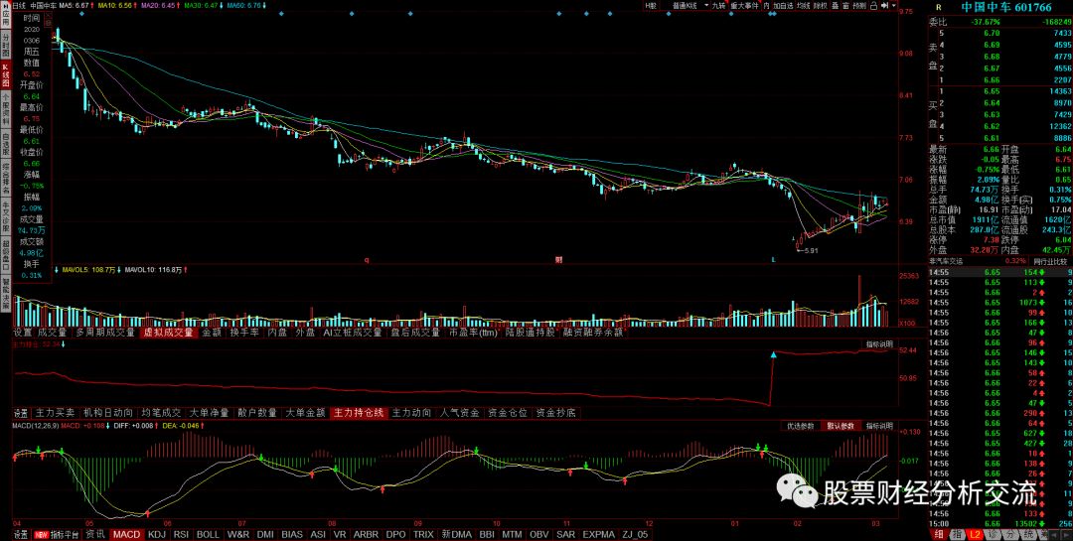1073x541 pixels.
Task: Click the scroll-left arrow under trade list
Action: 1054,534
